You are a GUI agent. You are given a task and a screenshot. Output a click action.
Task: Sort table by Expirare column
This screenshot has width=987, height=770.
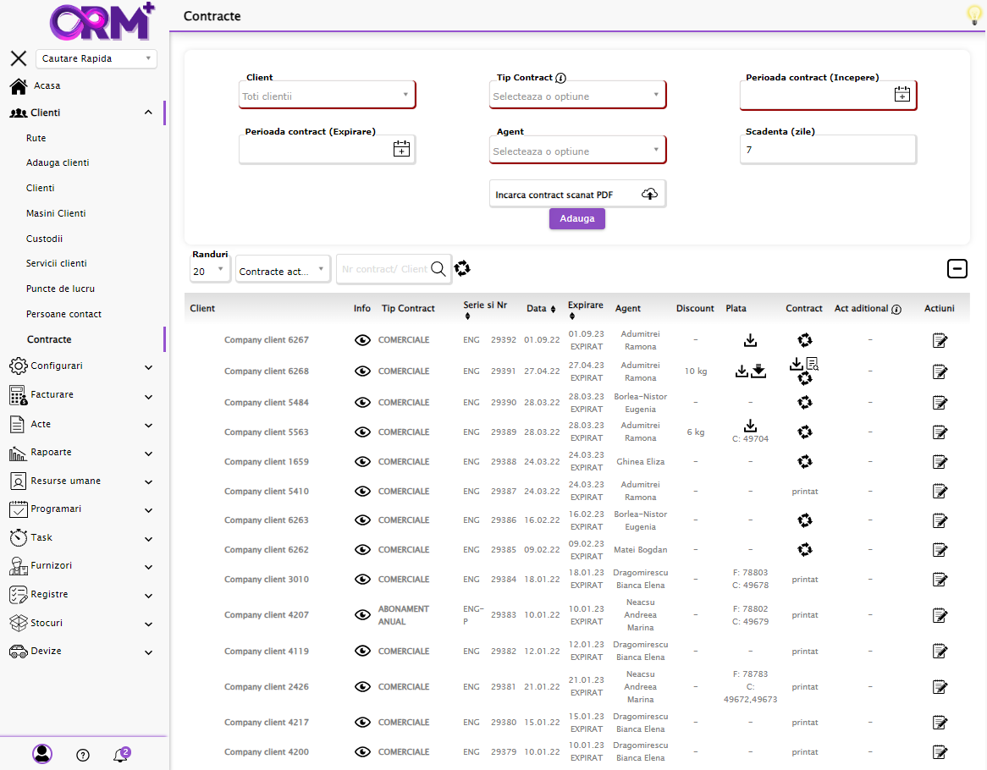click(585, 310)
